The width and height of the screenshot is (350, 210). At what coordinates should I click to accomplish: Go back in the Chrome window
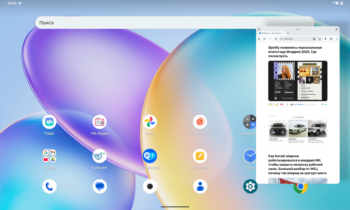coord(265,39)
